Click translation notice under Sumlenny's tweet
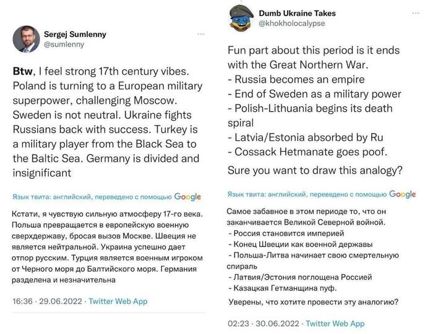433x334 pixels. point(92,197)
